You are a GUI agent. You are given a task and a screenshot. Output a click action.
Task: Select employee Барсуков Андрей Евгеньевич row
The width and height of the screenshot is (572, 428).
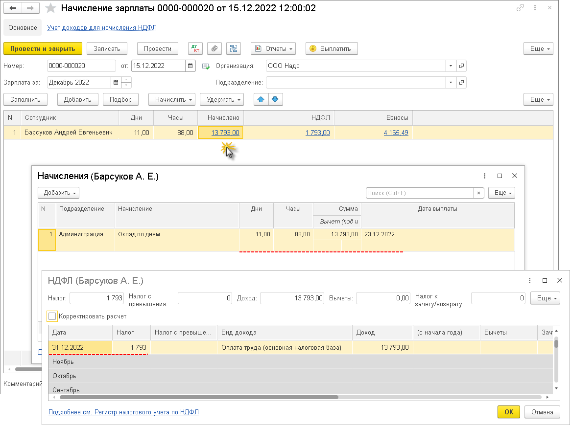coord(278,133)
